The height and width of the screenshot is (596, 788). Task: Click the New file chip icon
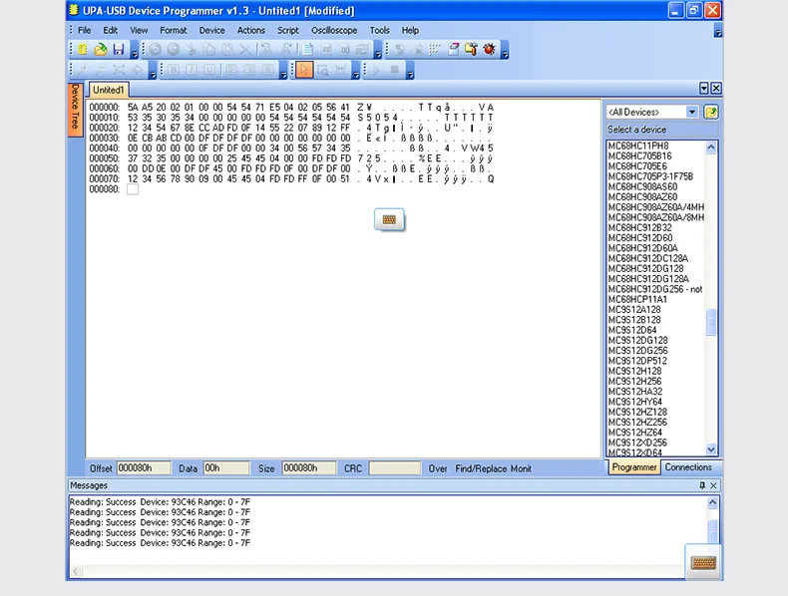pyautogui.click(x=83, y=49)
